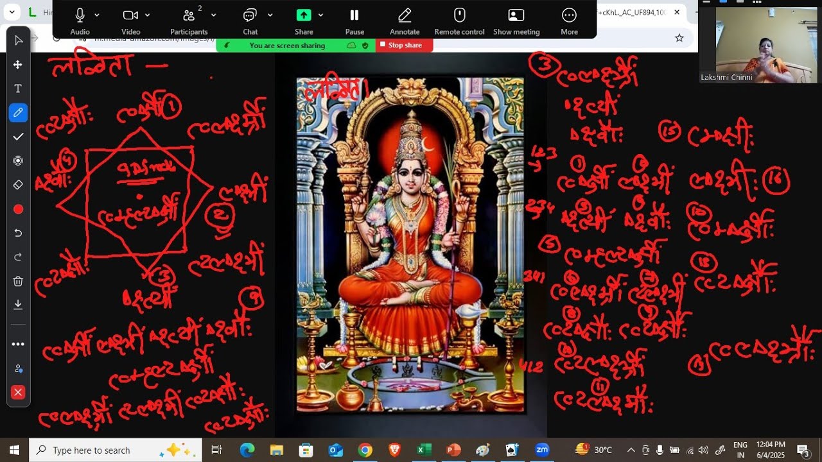This screenshot has height=462, width=822.
Task: Pause the screen share
Action: (354, 21)
